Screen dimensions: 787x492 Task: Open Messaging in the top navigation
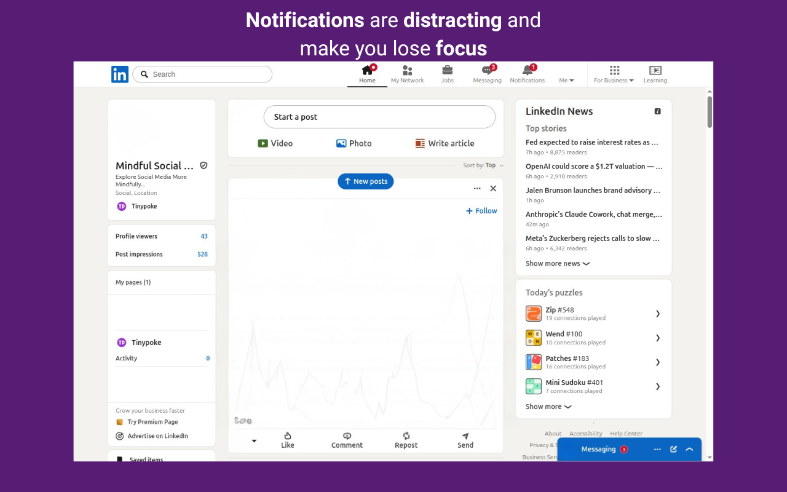pyautogui.click(x=487, y=74)
